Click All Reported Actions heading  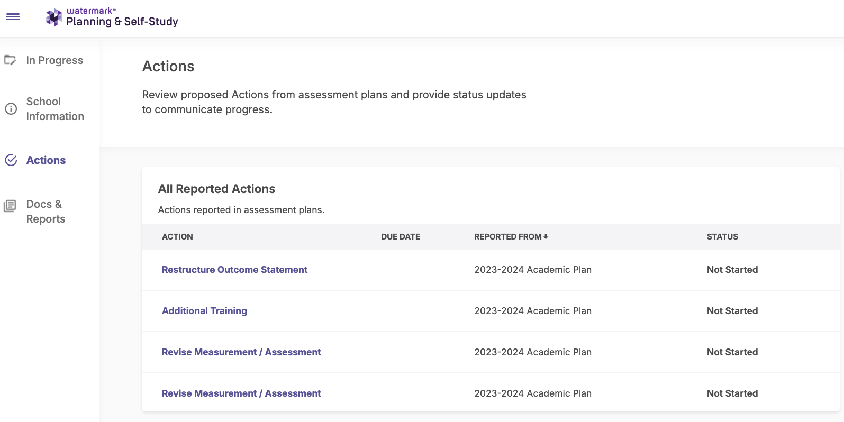(216, 189)
